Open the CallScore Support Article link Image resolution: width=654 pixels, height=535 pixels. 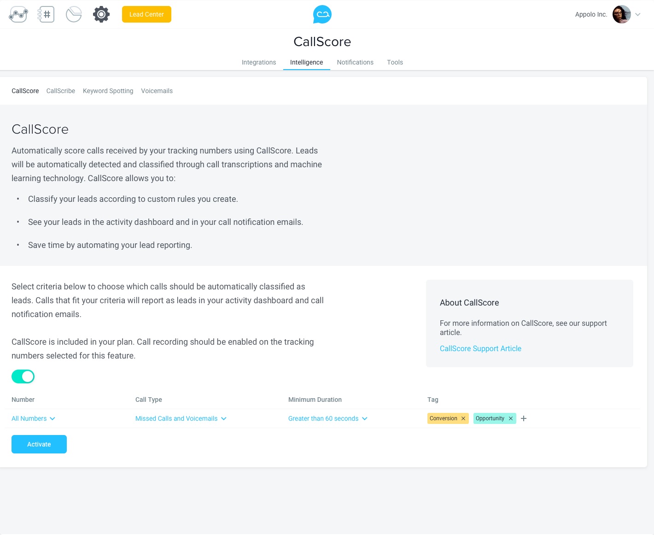click(x=480, y=348)
